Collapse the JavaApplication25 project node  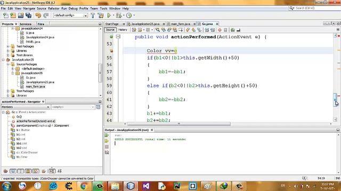tap(3, 60)
